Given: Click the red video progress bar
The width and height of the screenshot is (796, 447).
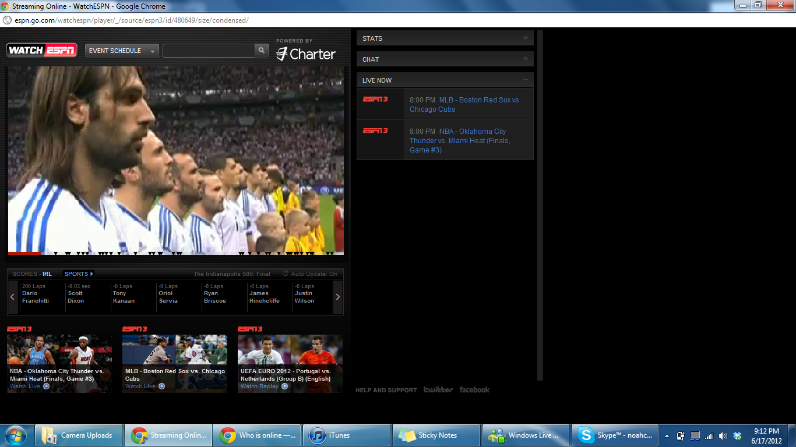Looking at the screenshot, I should [24, 253].
